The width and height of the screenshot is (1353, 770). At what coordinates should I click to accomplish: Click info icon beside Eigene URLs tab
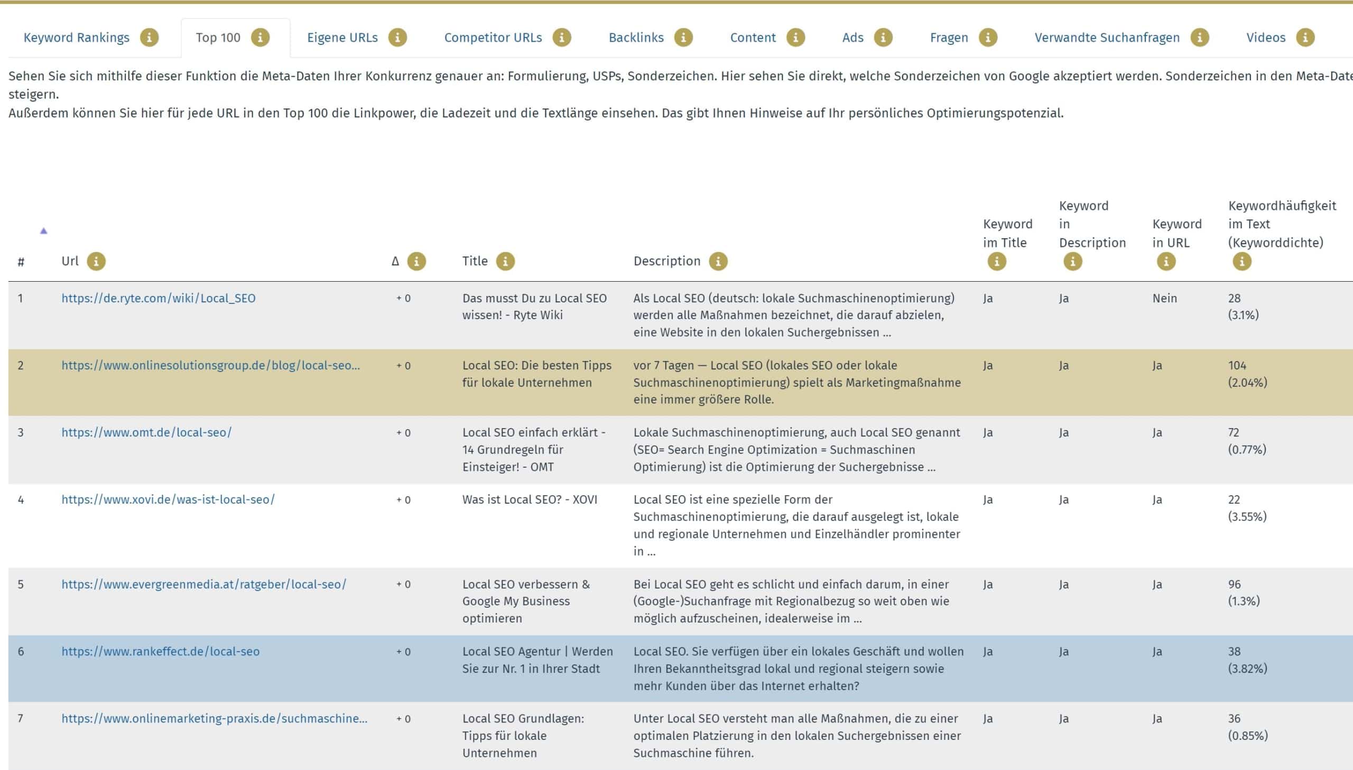coord(397,38)
